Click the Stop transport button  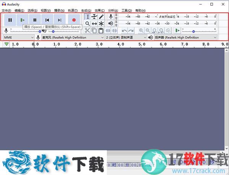pyautogui.click(x=35, y=20)
